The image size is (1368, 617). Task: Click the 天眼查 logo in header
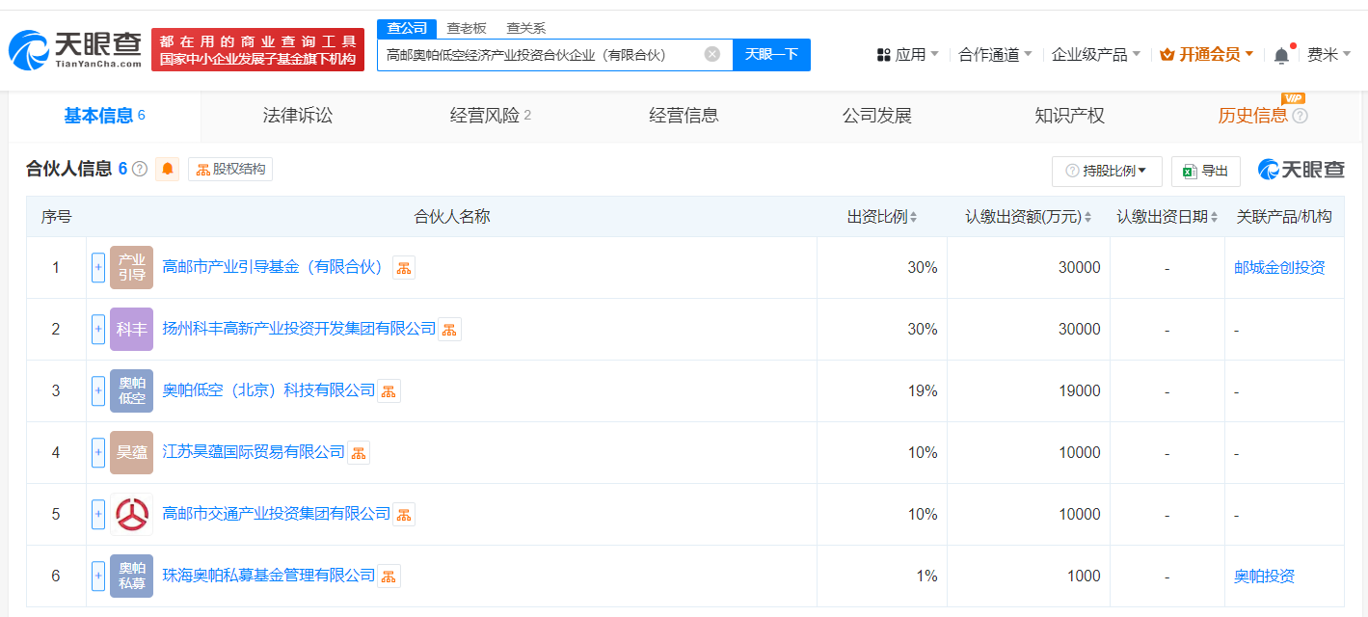click(75, 49)
